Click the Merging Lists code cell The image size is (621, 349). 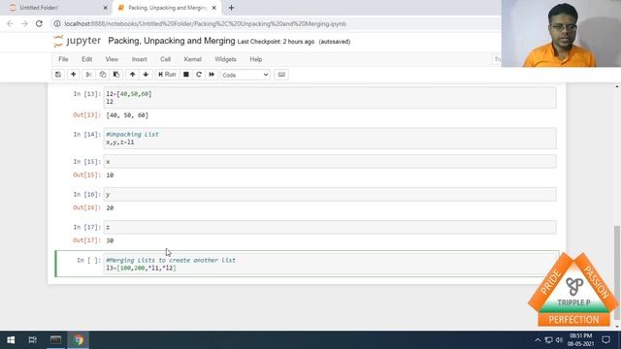point(330,264)
